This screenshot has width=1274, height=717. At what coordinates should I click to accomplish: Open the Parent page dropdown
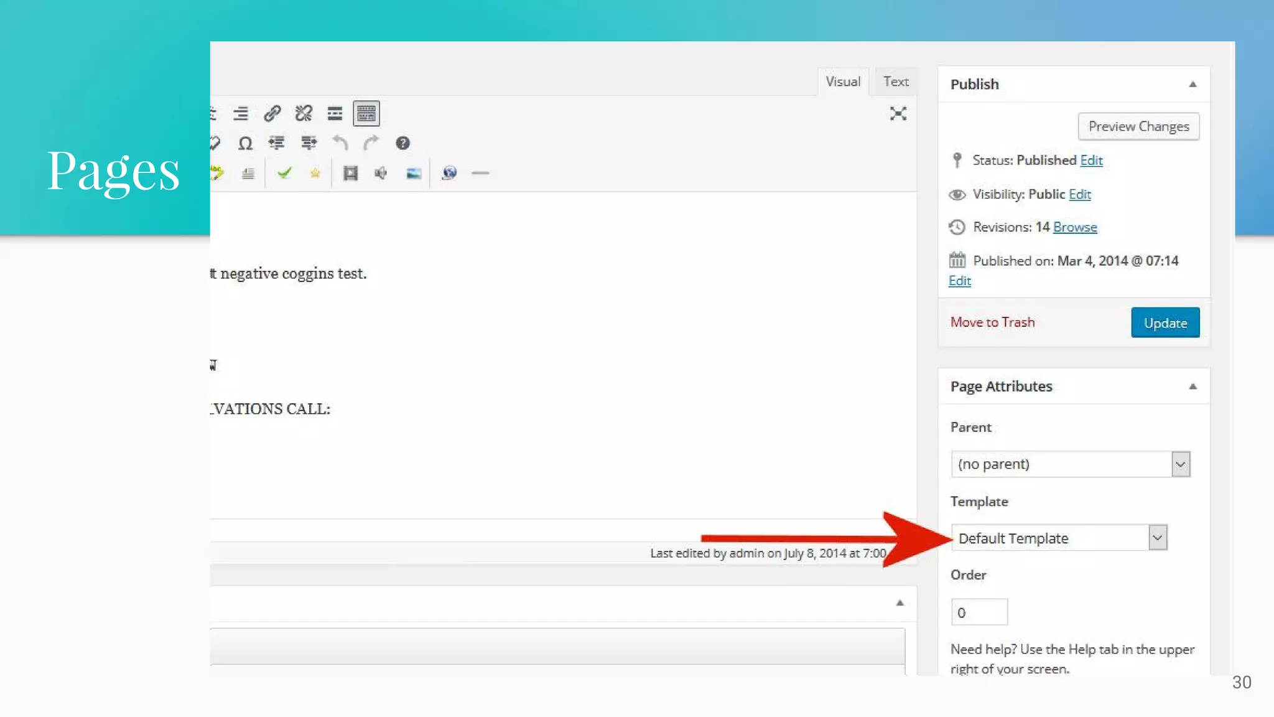(1070, 464)
